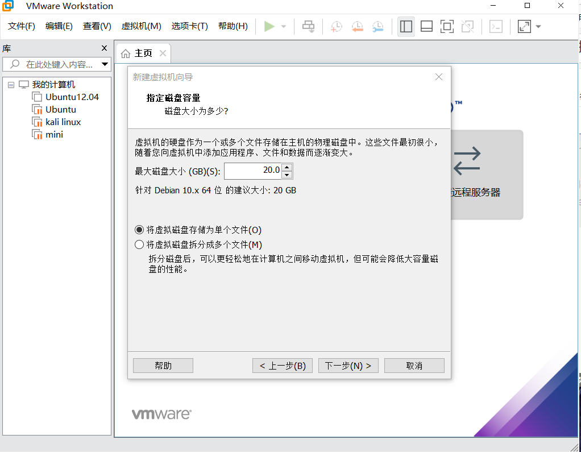Screen dimensions: 581x452
Task: Select 将虚拟磁盘存储为单个文件(O) radio button
Action: coord(139,230)
